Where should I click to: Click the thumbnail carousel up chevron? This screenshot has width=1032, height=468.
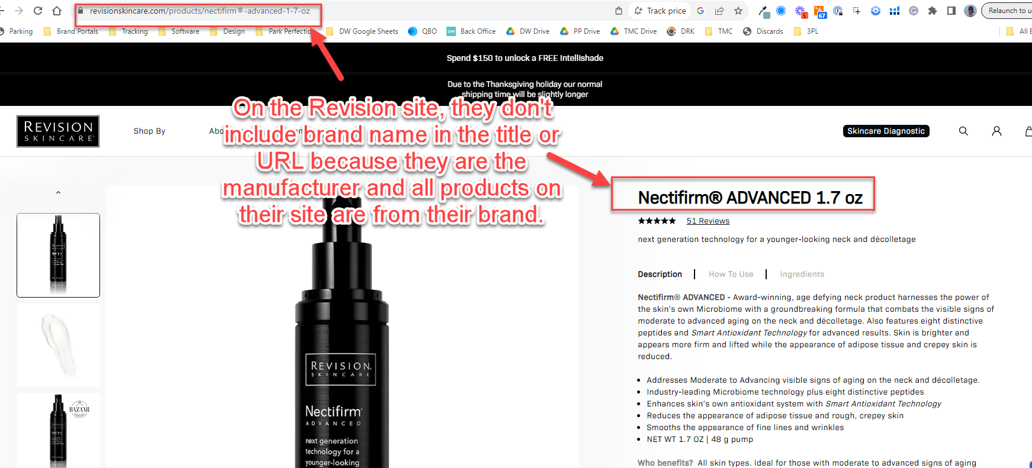coord(58,192)
